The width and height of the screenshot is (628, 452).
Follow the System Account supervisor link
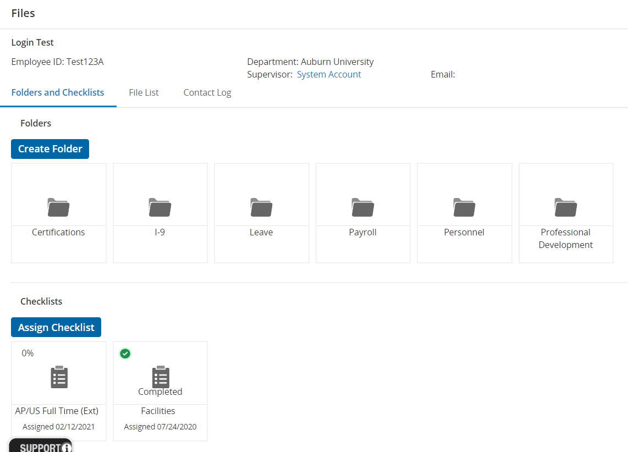(x=329, y=74)
